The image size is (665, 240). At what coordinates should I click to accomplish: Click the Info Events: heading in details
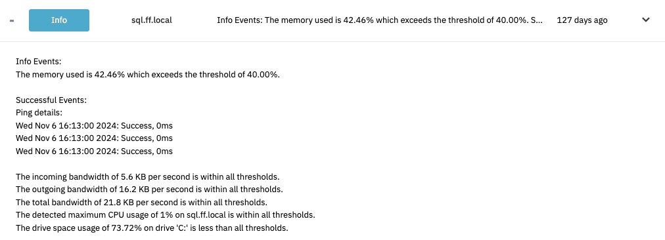pos(39,62)
